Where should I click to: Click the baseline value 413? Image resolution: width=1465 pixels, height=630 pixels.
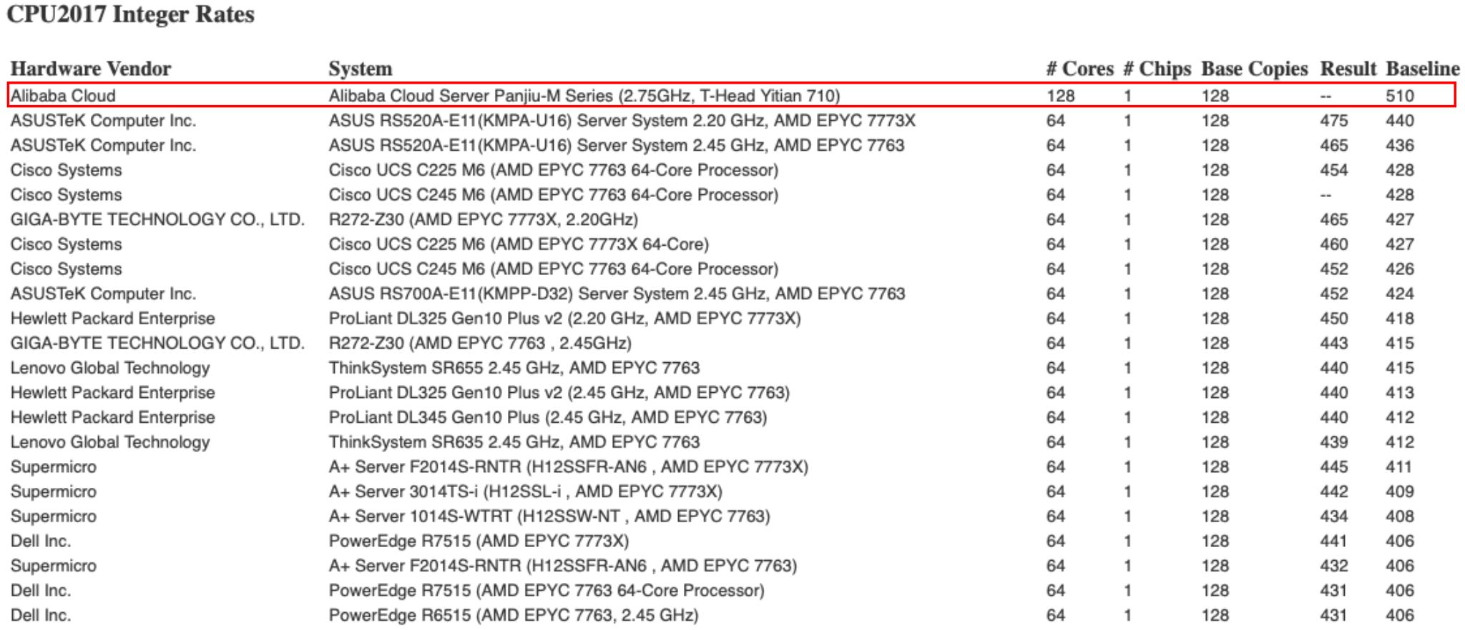(1400, 393)
